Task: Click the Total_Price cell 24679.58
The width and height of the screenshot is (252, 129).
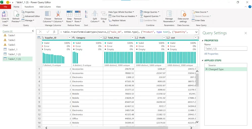Action: coord(119,69)
